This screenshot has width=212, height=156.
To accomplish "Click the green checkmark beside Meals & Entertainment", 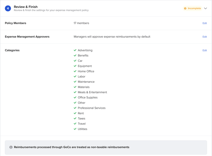I will click(x=75, y=92).
